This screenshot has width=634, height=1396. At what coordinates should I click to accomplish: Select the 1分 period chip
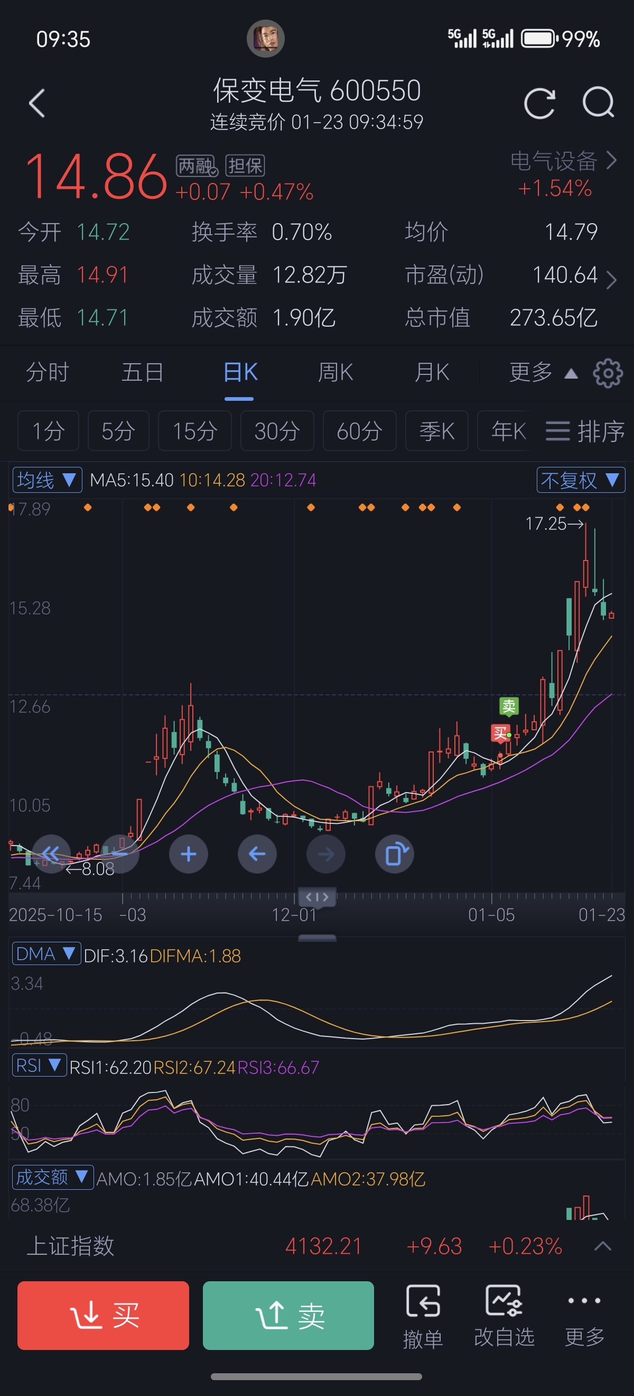[48, 431]
